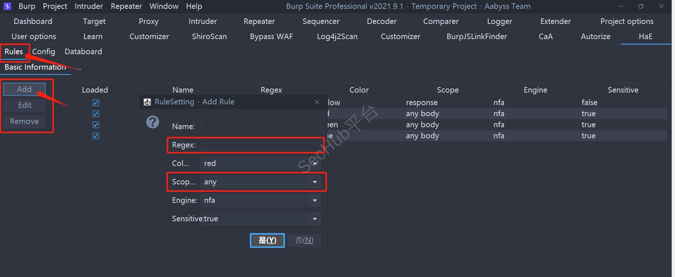The width and height of the screenshot is (675, 277).
Task: Click into the Regex input field
Action: 261,145
